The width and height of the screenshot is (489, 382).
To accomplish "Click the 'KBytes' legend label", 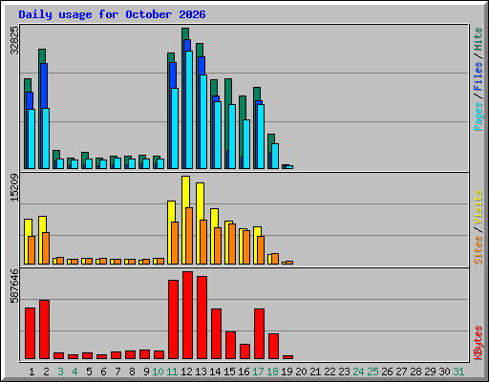I will [478, 343].
